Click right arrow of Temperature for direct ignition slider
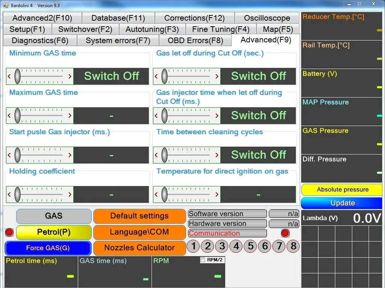This screenshot has width=385, height=288. click(x=217, y=195)
